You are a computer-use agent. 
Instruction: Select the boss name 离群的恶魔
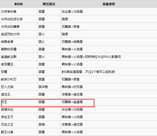pyautogui.click(x=9, y=49)
